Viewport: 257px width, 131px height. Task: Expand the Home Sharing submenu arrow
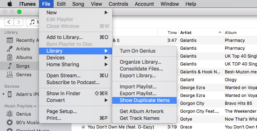pos(106,64)
